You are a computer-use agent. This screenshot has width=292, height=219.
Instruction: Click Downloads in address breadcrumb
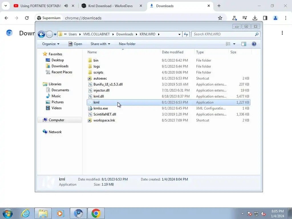coord(125,34)
